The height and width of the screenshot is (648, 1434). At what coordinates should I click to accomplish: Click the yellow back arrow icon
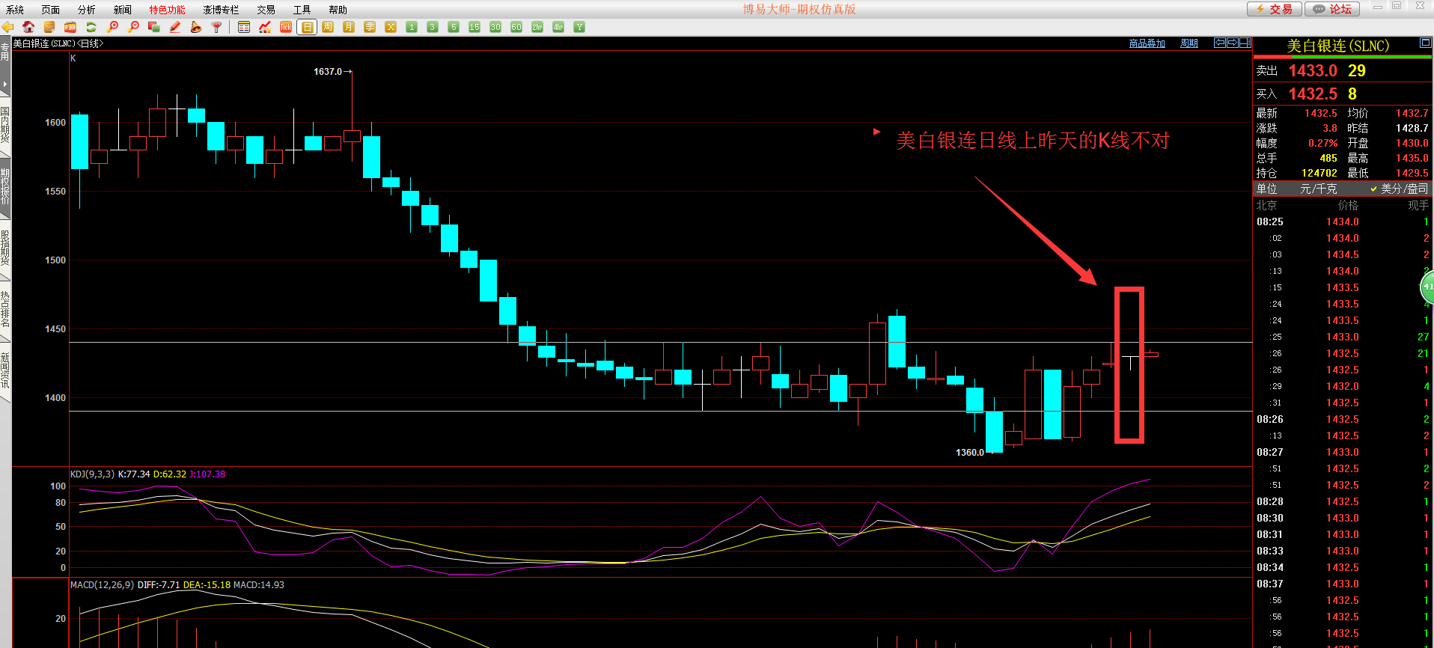pos(7,27)
